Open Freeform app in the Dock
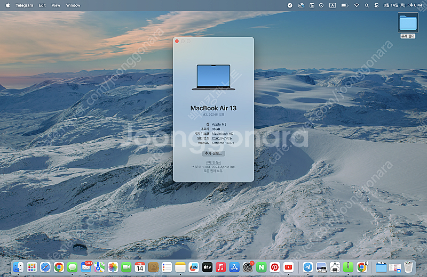This screenshot has width=427, height=277. pos(194,267)
